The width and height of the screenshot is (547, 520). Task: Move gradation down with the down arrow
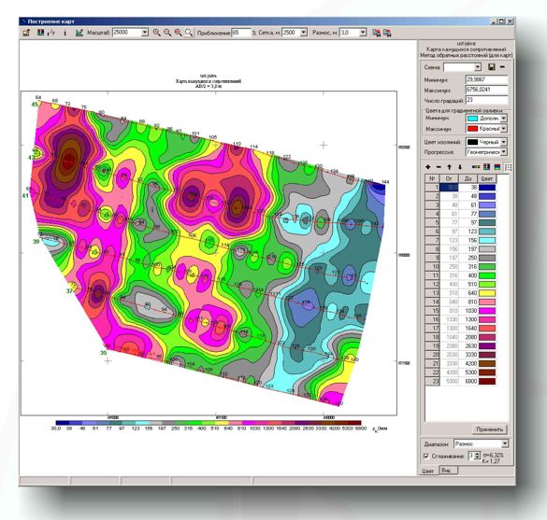(460, 167)
